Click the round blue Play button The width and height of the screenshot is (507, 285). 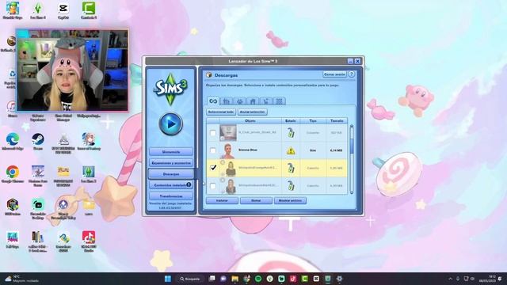coord(170,123)
